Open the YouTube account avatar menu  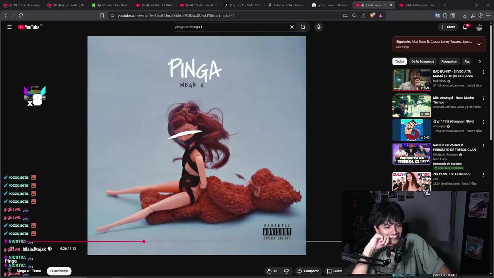[x=479, y=27]
